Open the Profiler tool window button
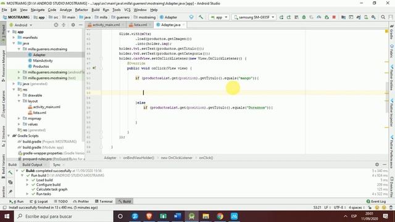Screen dimensions: 395x222 (x=81, y=202)
